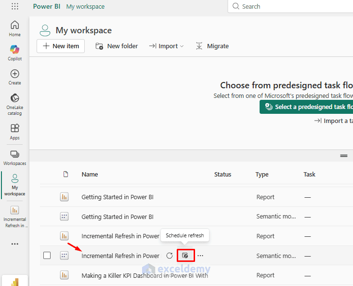Click the Getting Started semantic model icon
353x286 pixels.
click(65, 217)
